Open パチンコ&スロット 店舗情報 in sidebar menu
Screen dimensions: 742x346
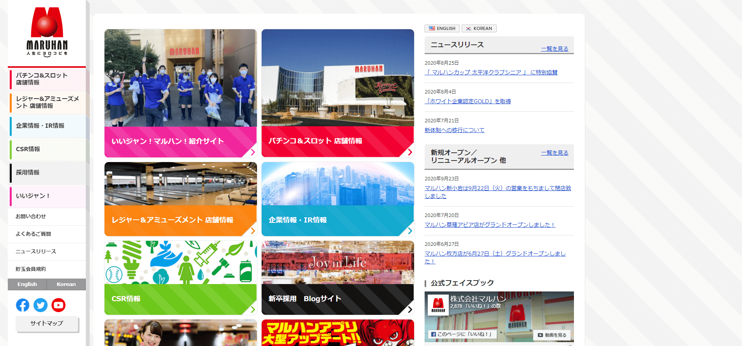[47, 79]
